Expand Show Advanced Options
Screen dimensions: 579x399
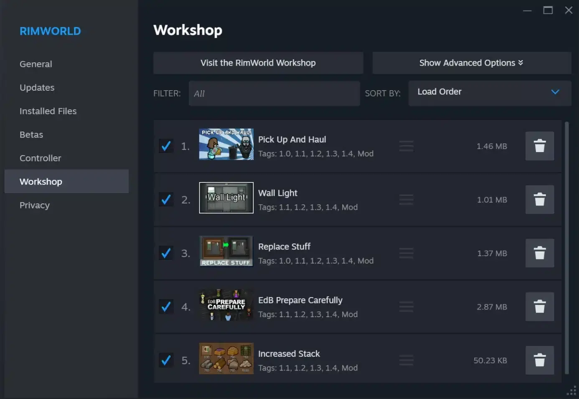click(x=472, y=63)
